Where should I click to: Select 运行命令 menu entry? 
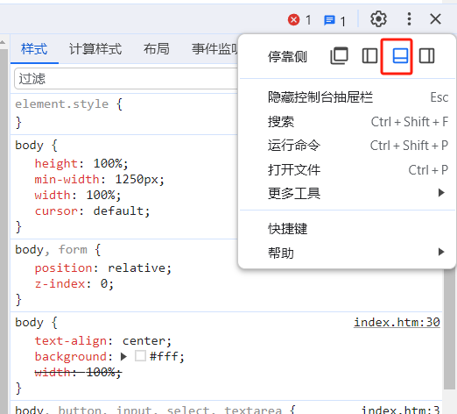[x=348, y=146]
